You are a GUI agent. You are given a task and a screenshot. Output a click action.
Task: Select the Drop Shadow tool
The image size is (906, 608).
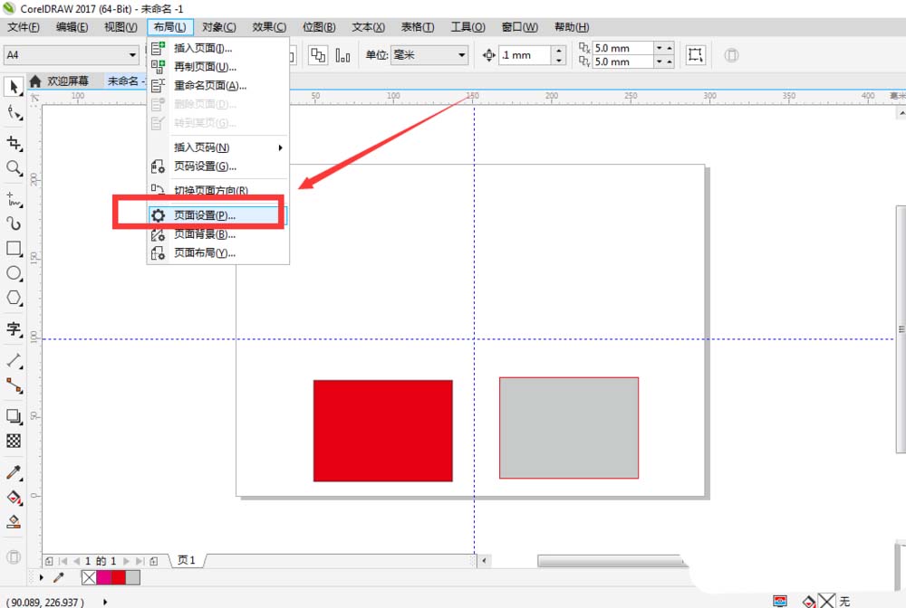[14, 416]
